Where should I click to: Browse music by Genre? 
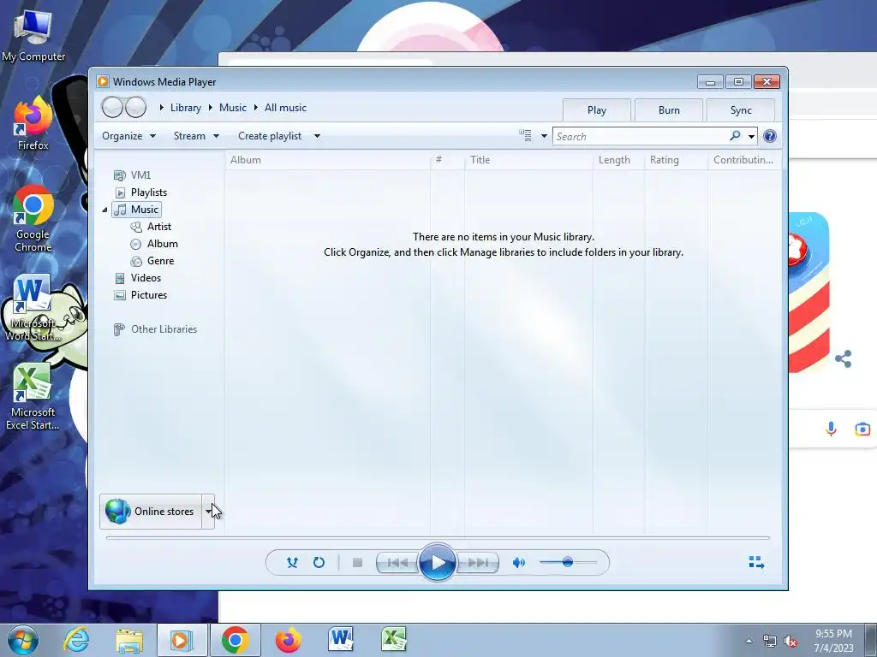152,261
